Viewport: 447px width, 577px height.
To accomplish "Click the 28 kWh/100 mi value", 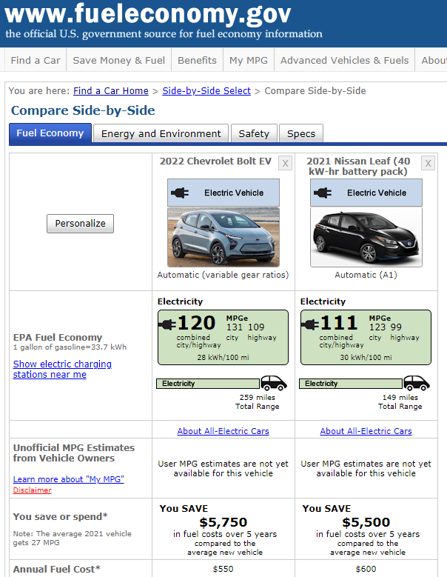I will pyautogui.click(x=223, y=357).
